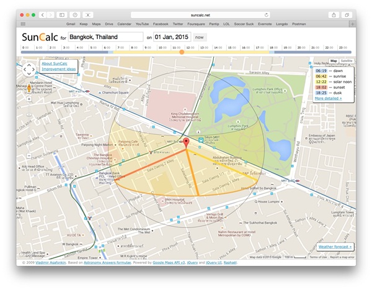Pick up the Street View pegman
This screenshot has width=372, height=289.
[x=29, y=88]
